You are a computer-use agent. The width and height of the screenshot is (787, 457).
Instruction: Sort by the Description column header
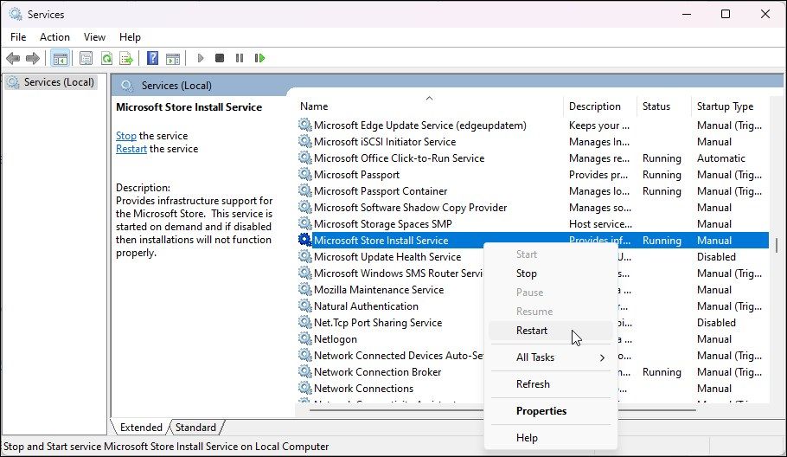600,106
